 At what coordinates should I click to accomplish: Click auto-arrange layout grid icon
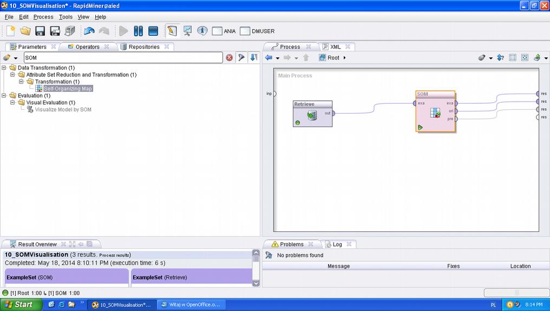tap(513, 57)
